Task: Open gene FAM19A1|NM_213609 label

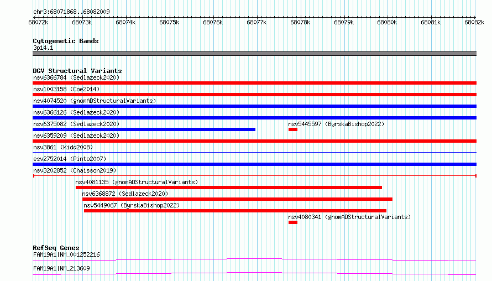Action: pyautogui.click(x=61, y=268)
